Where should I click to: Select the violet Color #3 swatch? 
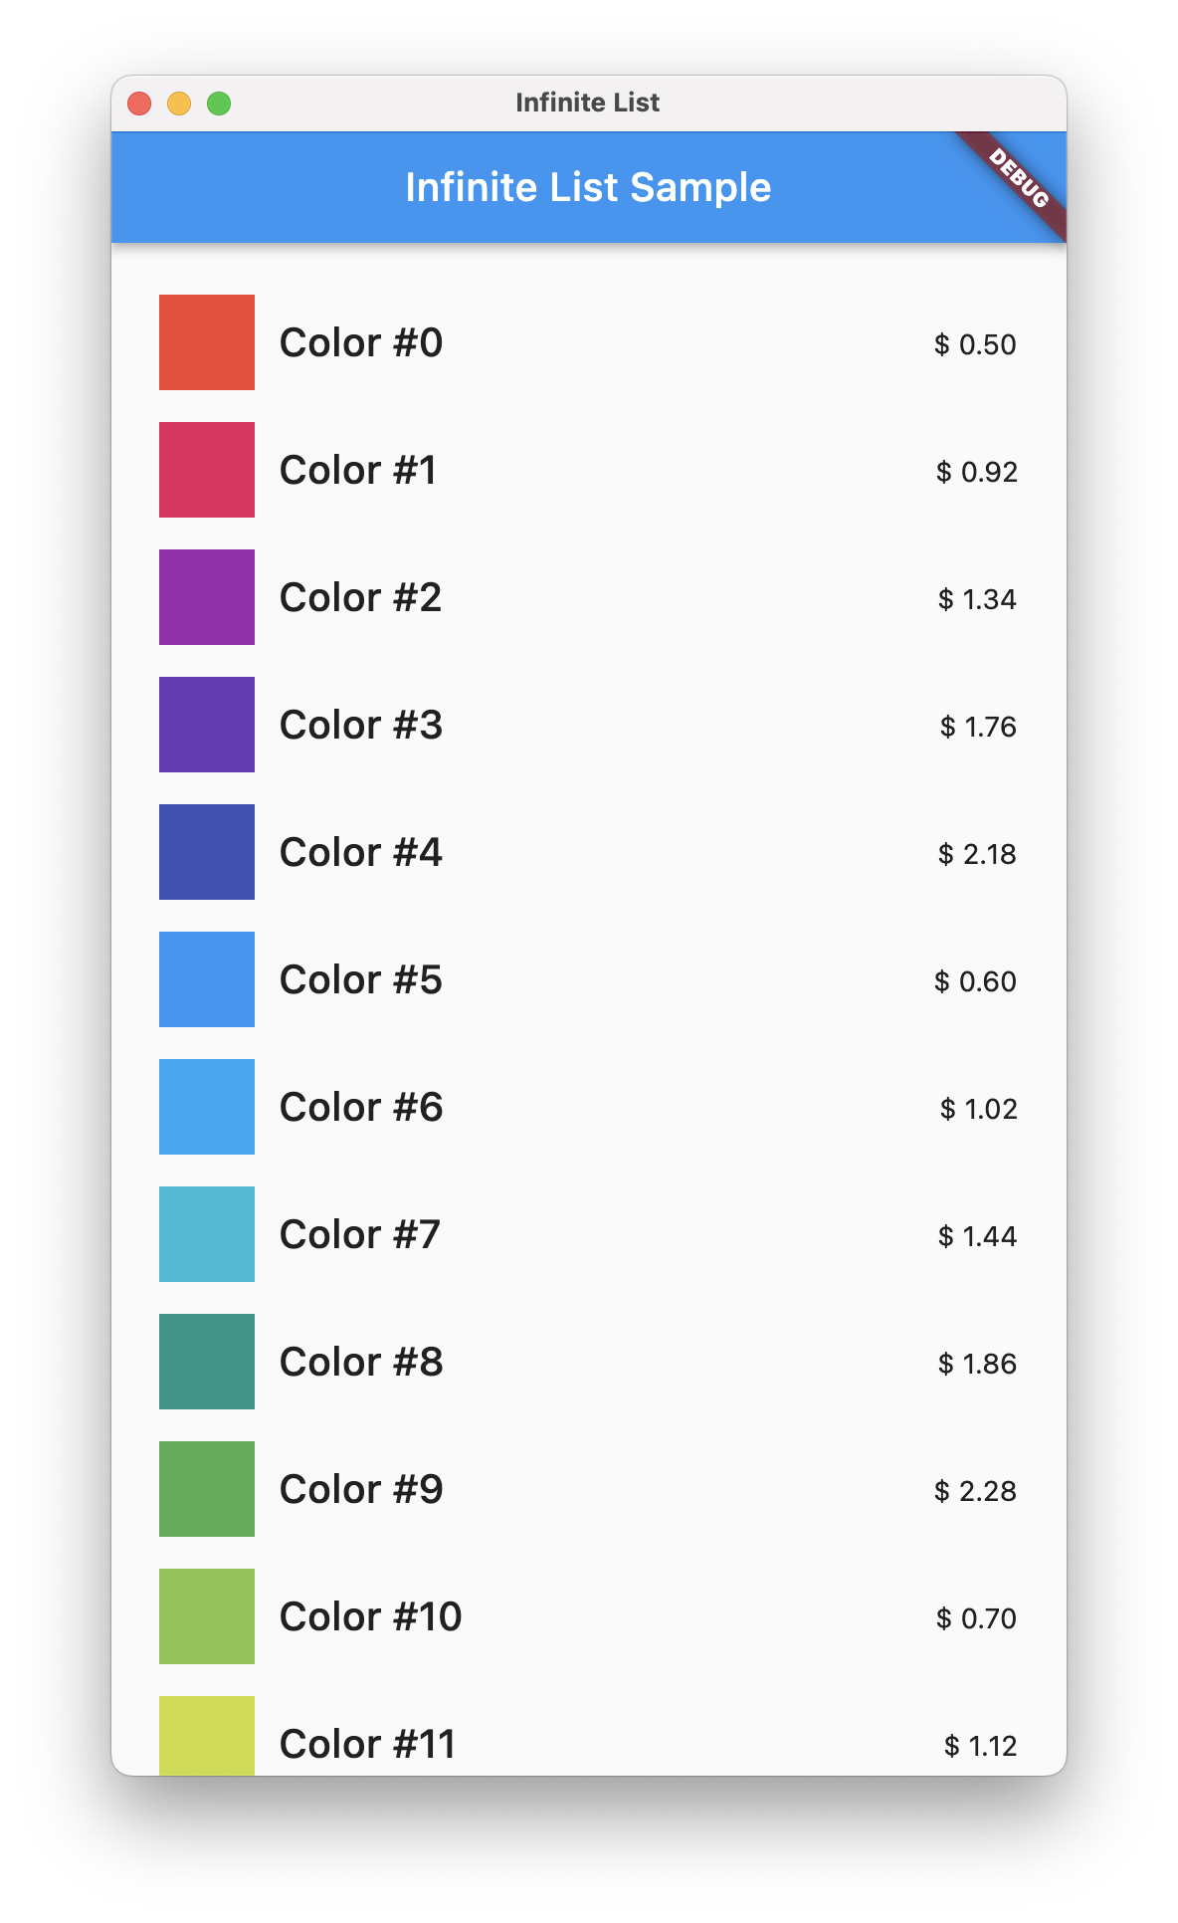tap(206, 725)
